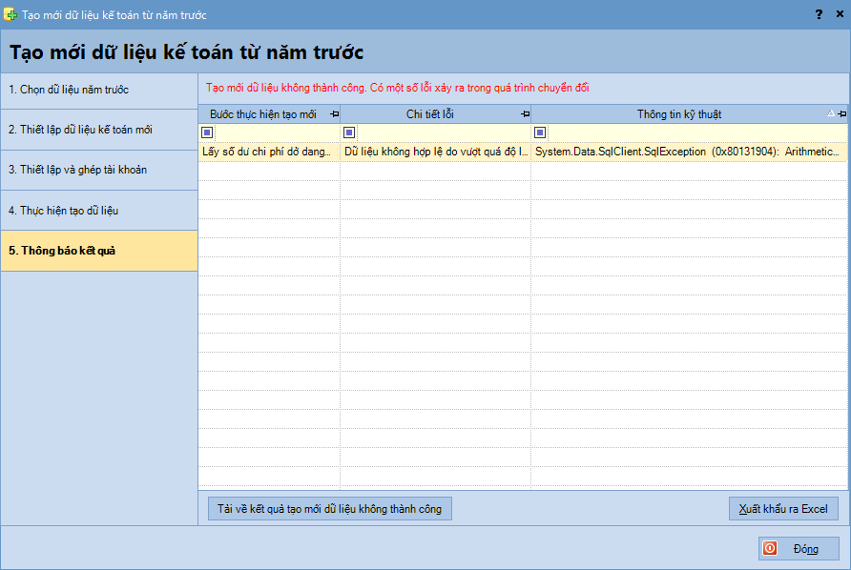Select step '5. Thông báo kết quả'

tap(99, 251)
